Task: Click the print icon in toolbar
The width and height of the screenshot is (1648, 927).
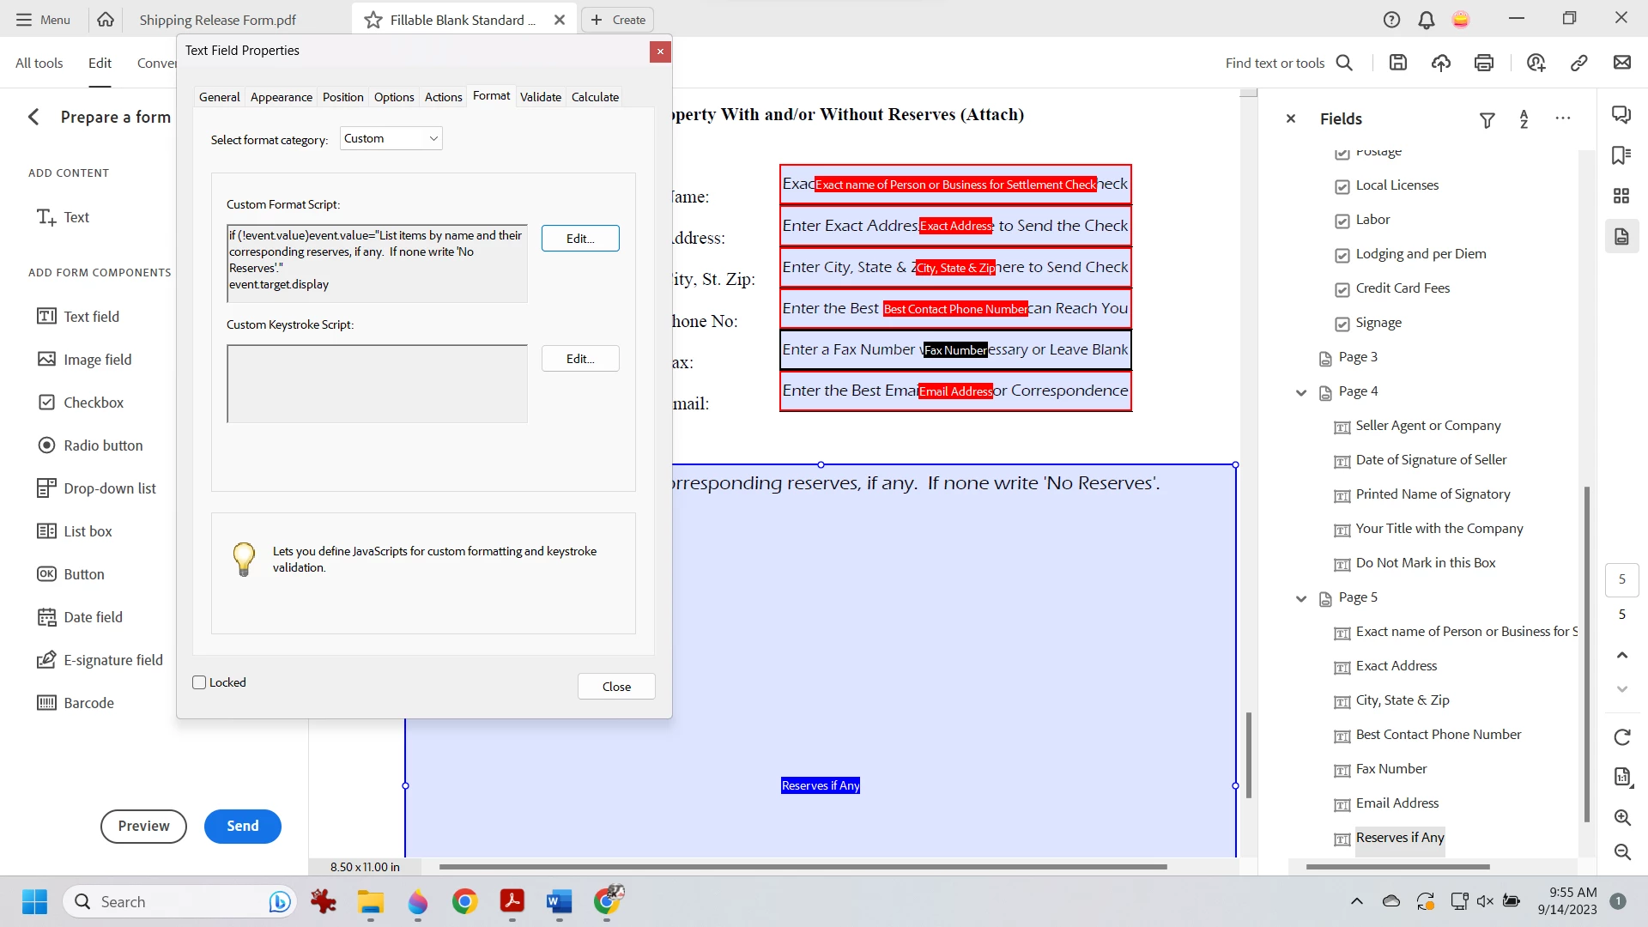Action: pos(1484,63)
